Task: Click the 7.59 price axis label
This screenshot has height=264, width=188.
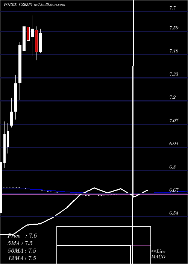Action: coord(174,28)
